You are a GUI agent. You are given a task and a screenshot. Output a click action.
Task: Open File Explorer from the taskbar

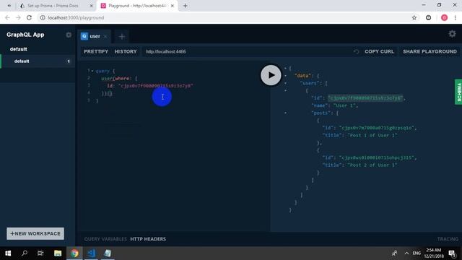click(x=58, y=253)
